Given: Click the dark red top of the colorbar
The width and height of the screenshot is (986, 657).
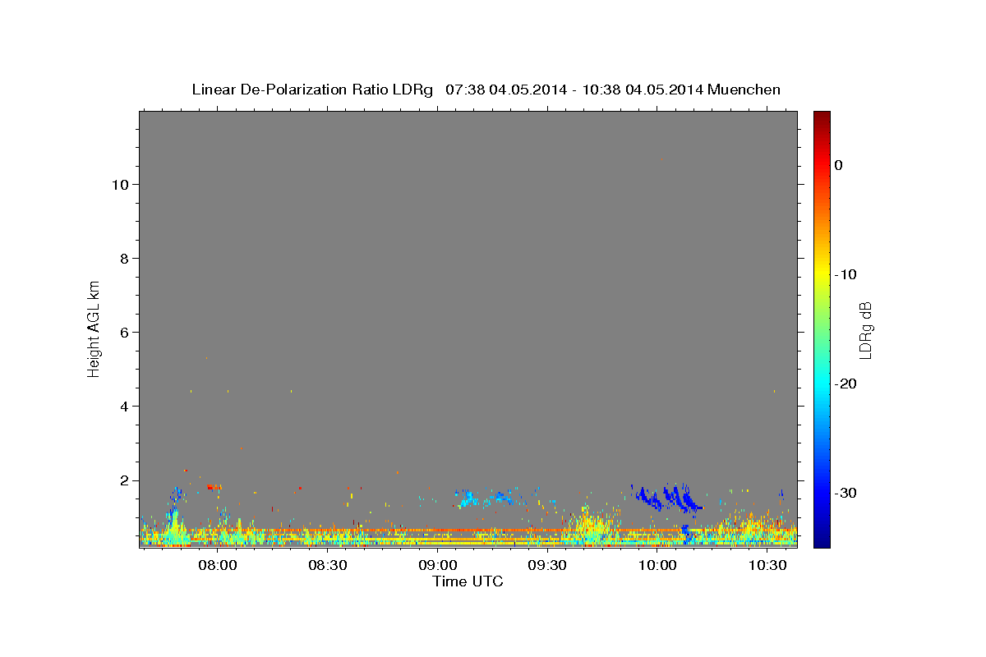Looking at the screenshot, I should (x=822, y=117).
